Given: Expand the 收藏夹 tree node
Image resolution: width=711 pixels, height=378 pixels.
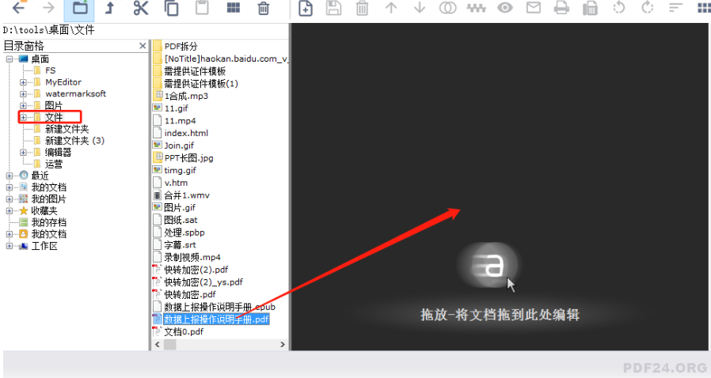Looking at the screenshot, I should click(9, 211).
